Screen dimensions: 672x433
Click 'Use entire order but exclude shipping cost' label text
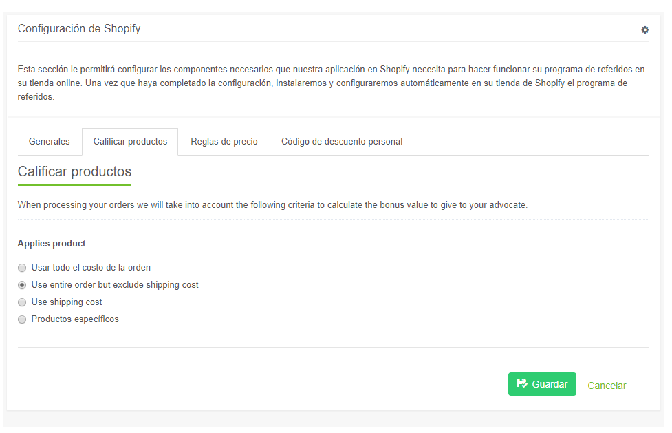pyautogui.click(x=115, y=285)
